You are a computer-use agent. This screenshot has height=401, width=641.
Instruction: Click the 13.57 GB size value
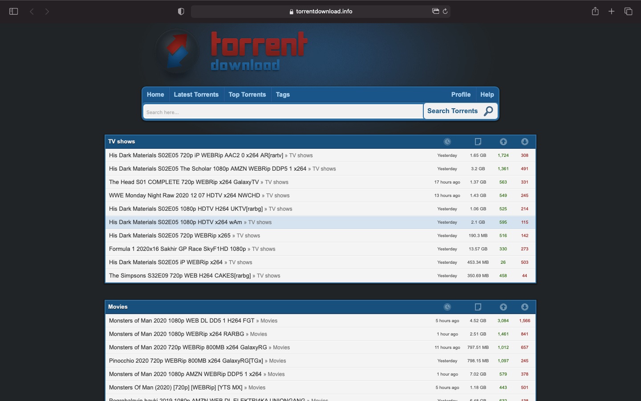[478, 249]
